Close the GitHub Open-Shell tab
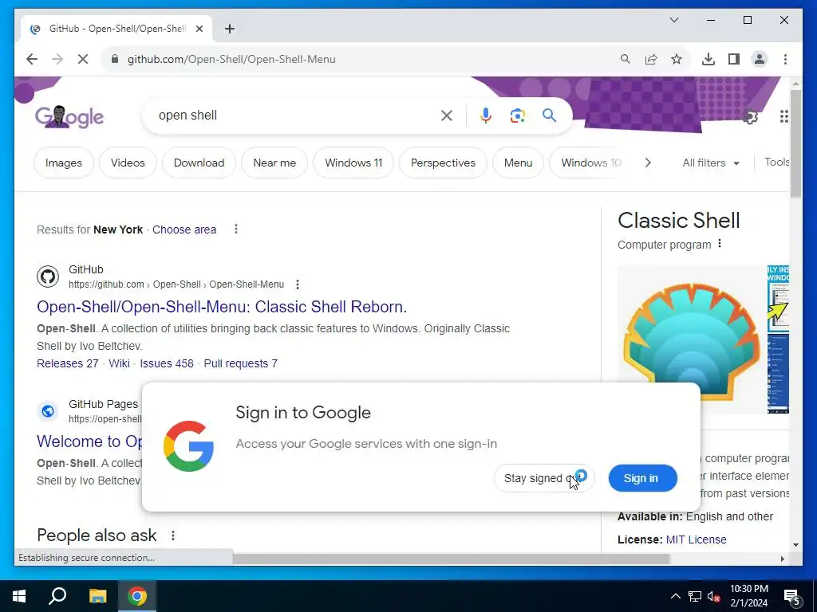The width and height of the screenshot is (817, 612). (199, 29)
